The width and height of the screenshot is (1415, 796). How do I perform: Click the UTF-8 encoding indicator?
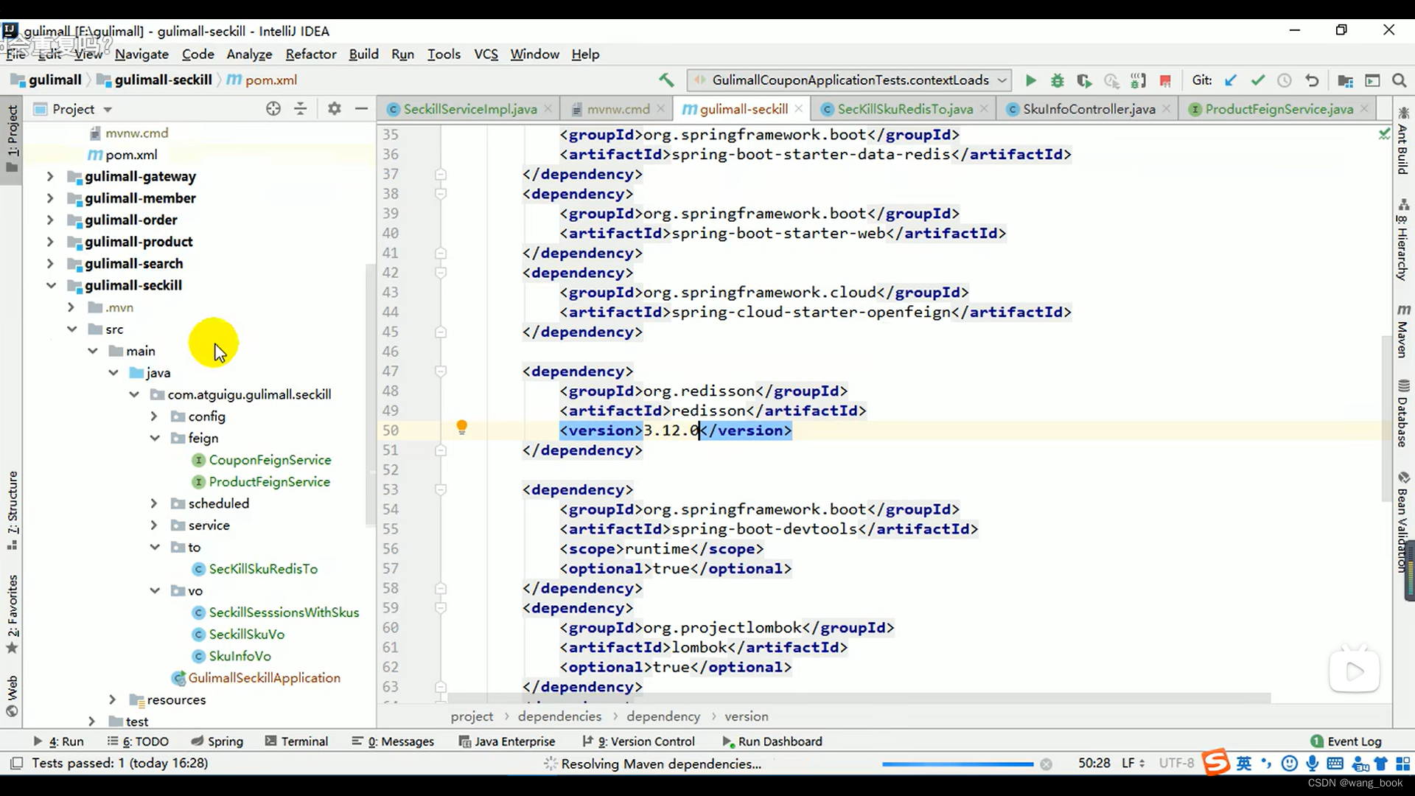click(x=1176, y=764)
